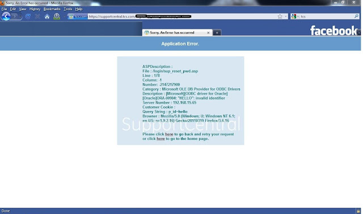Image resolution: width=363 pixels, height=214 pixels.
Task: Open the History menu
Action: click(x=35, y=9)
